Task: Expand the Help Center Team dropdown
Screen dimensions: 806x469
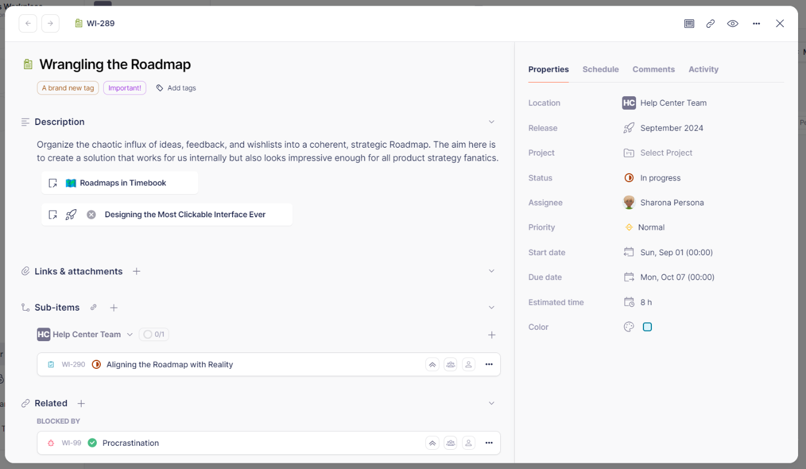Action: pyautogui.click(x=130, y=334)
